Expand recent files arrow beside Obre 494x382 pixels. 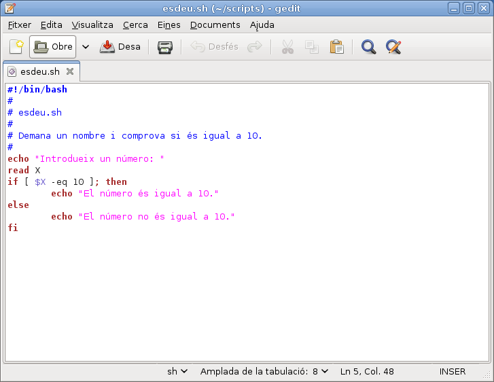pyautogui.click(x=86, y=47)
